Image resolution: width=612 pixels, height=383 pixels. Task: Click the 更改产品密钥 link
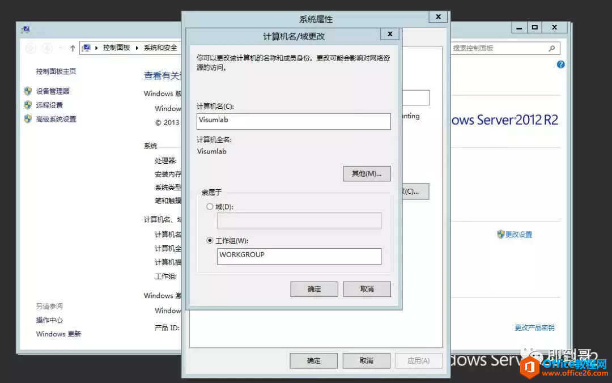tap(534, 327)
